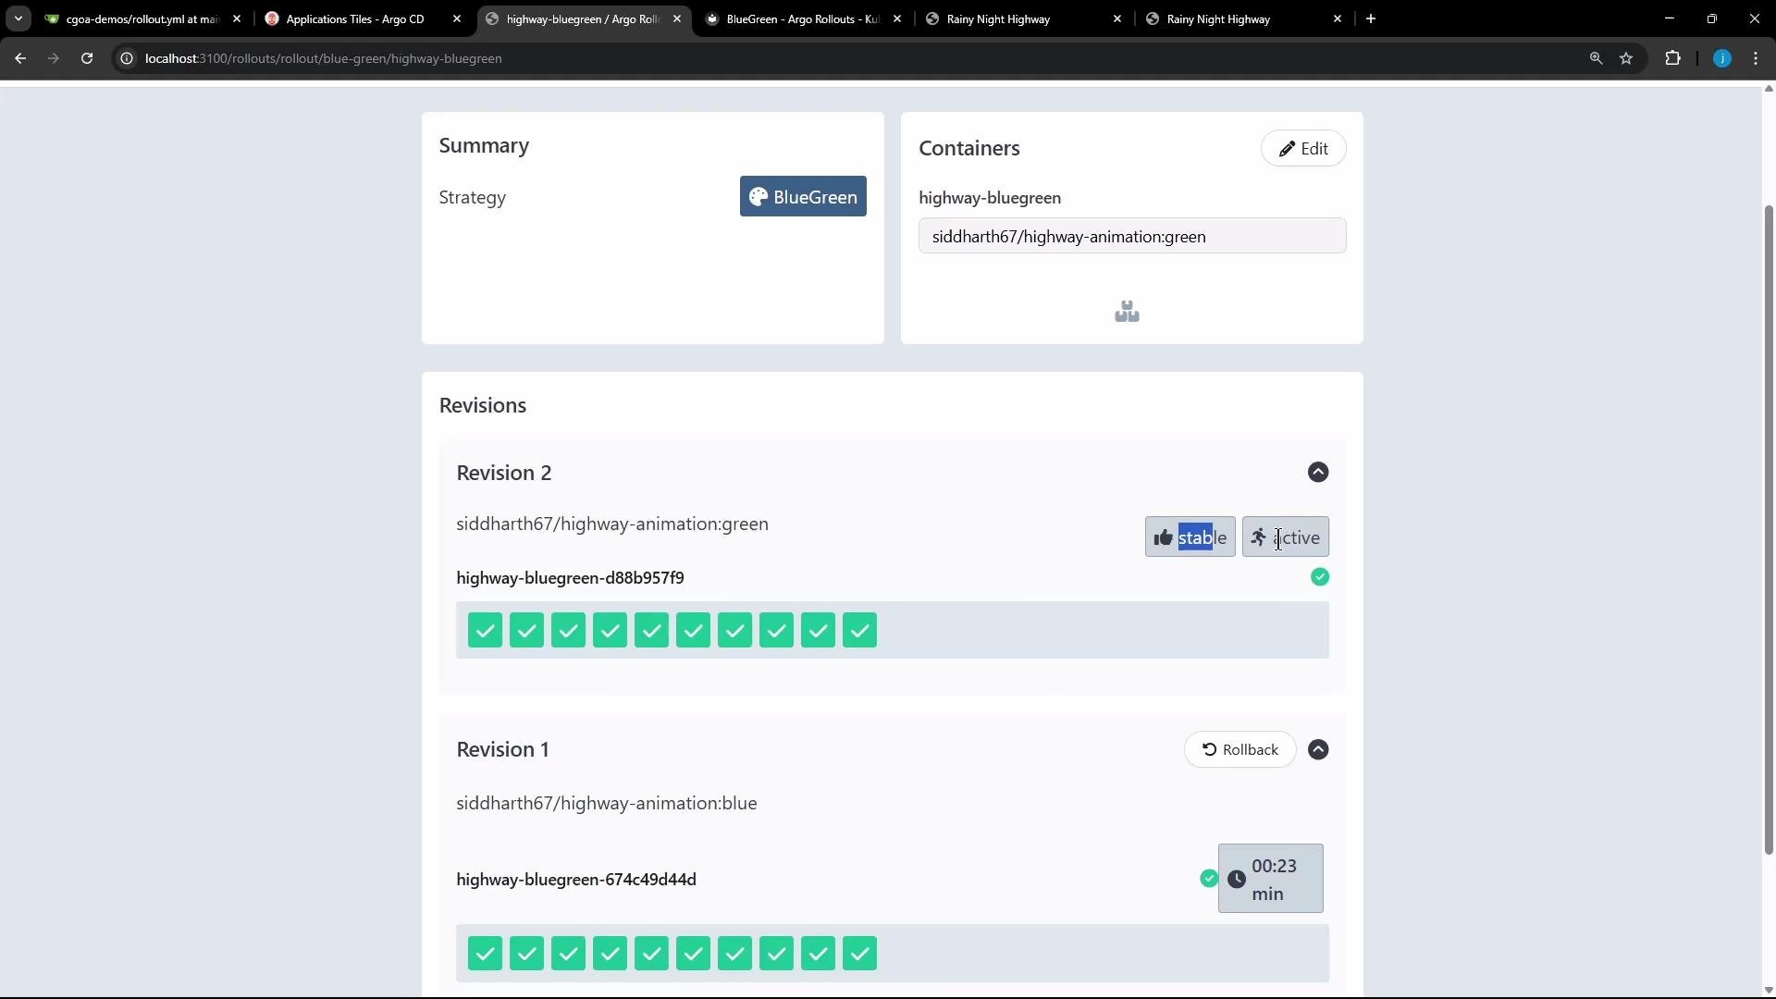
Task: Click image text siddharth67/highway-animation:blue
Action: coord(607,804)
